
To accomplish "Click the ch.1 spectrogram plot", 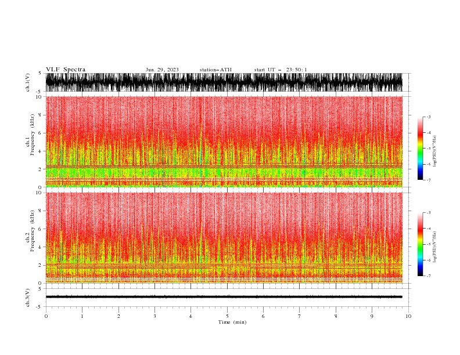I will (x=224, y=142).
